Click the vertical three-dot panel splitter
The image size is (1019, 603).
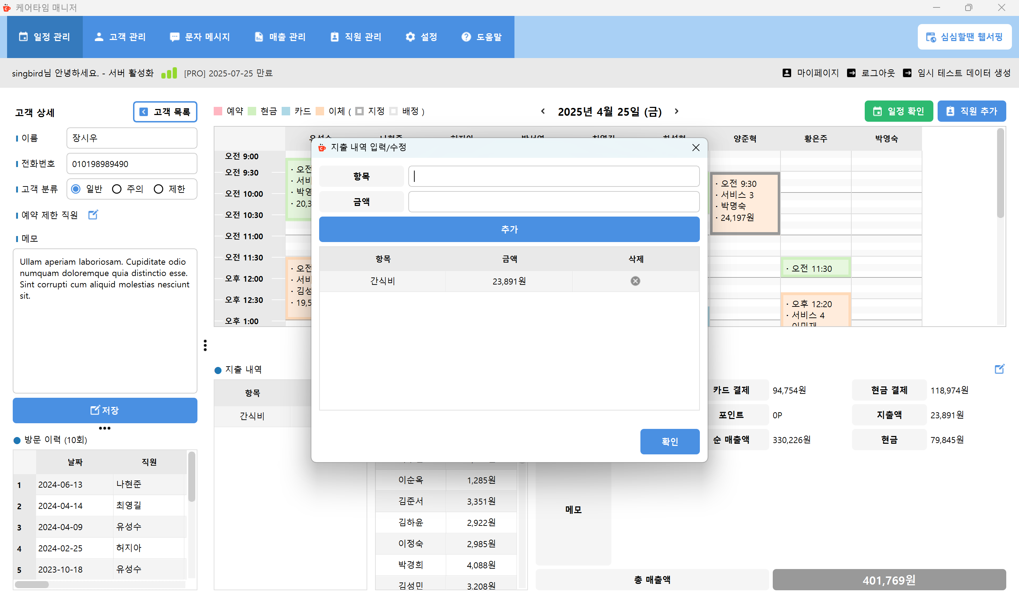tap(205, 345)
